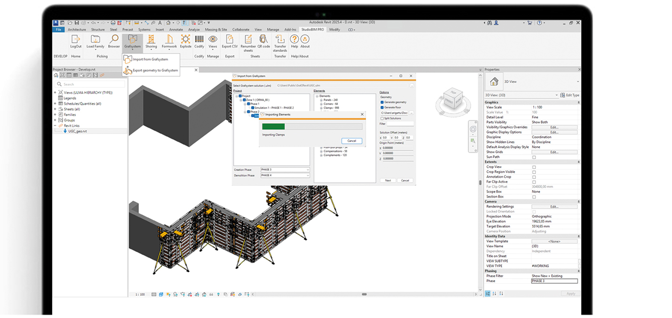Choose Export geometry to Grafsystem menu entry
The image size is (672, 318).
coord(155,71)
